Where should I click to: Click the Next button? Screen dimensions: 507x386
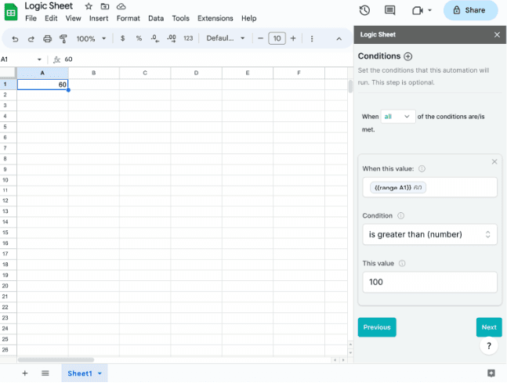pyautogui.click(x=488, y=327)
